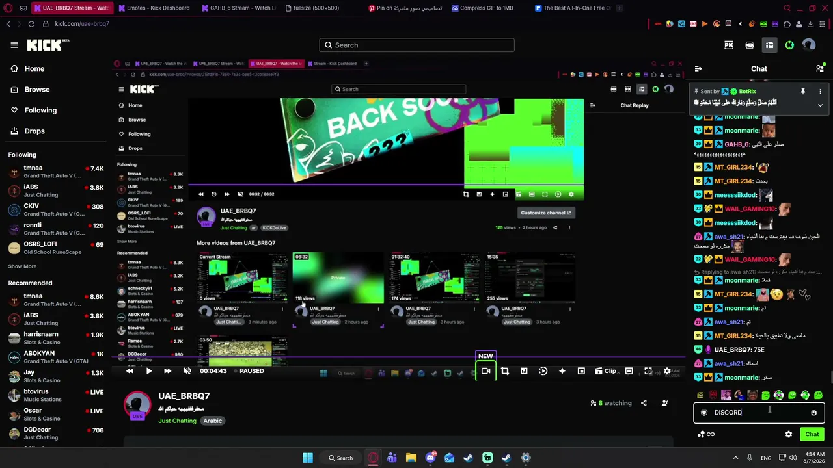Collapse the chat panel
Screen dimensions: 833x468
(698, 68)
